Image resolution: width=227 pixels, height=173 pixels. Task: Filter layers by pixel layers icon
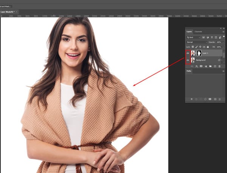pyautogui.click(x=204, y=37)
